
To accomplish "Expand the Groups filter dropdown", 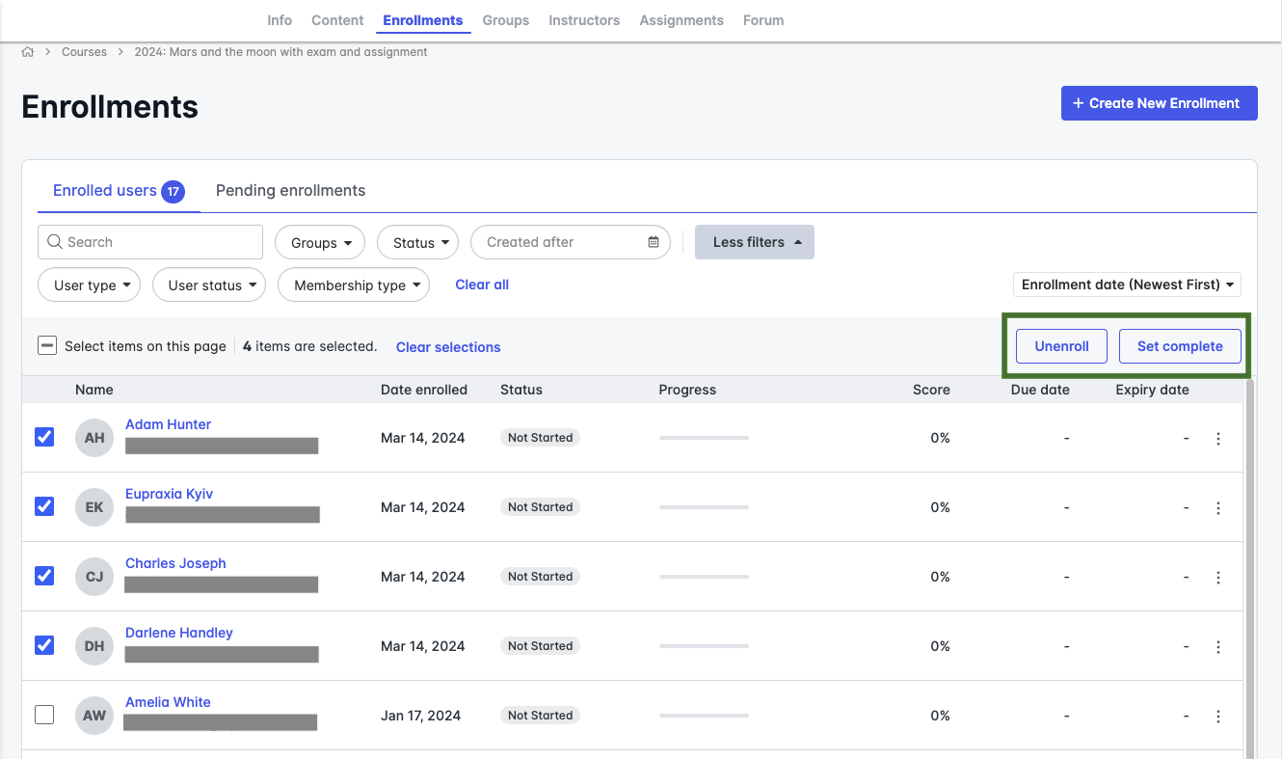I will coord(320,243).
